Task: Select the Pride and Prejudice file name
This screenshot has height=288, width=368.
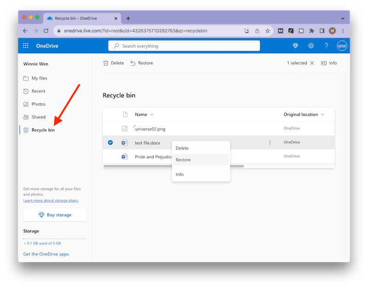Action: (153, 157)
